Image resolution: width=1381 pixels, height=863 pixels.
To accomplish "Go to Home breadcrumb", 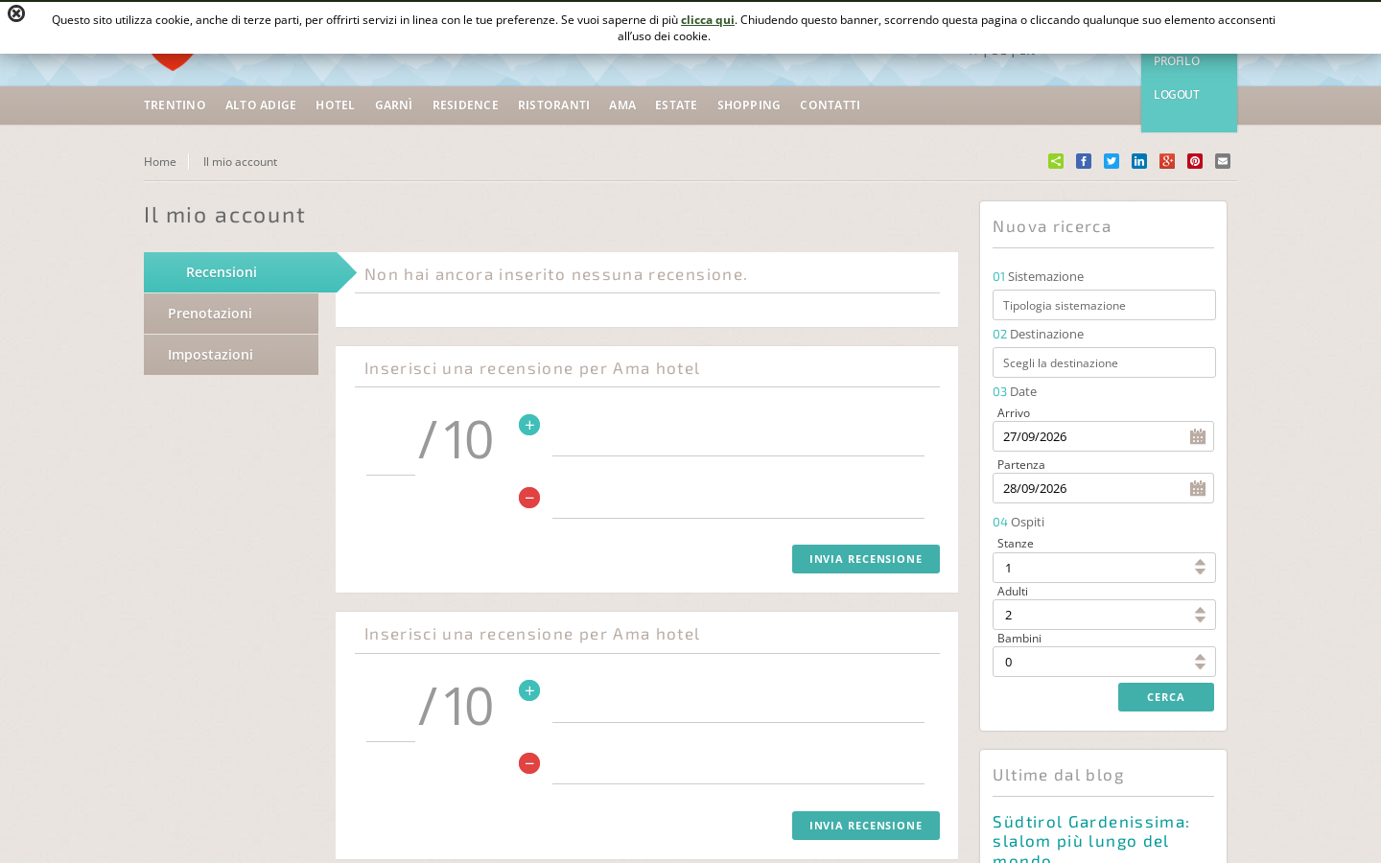I will [160, 162].
